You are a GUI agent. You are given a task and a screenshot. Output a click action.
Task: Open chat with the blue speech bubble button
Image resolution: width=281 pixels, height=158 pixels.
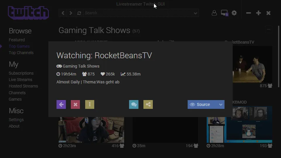click(x=134, y=104)
